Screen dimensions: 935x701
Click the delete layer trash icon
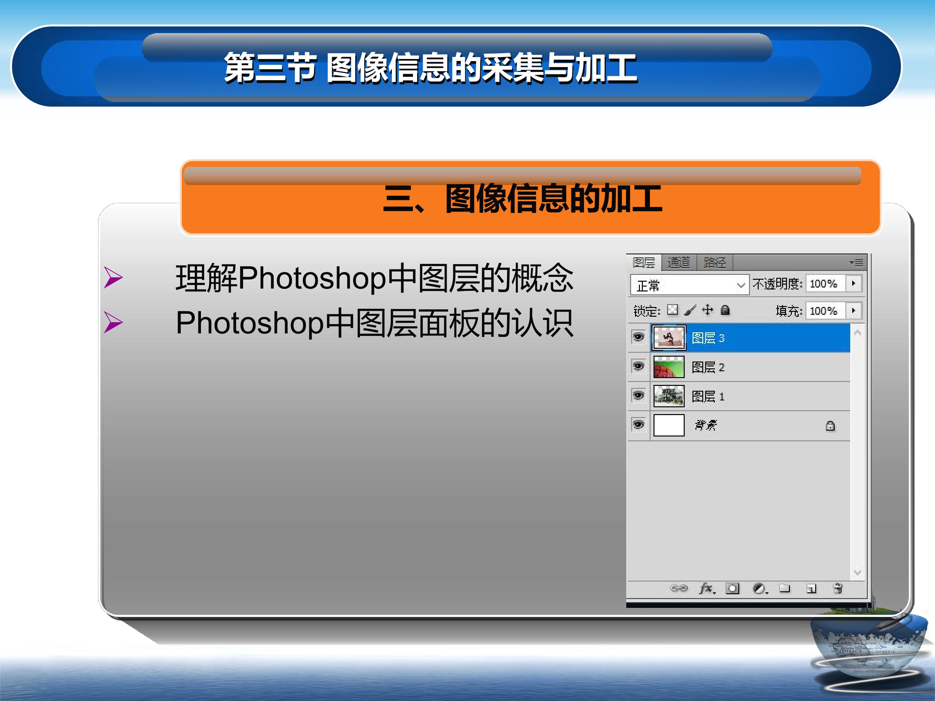click(837, 588)
